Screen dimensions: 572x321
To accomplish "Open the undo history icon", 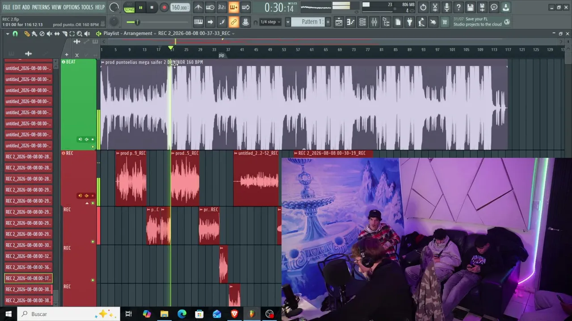I will coord(423,7).
